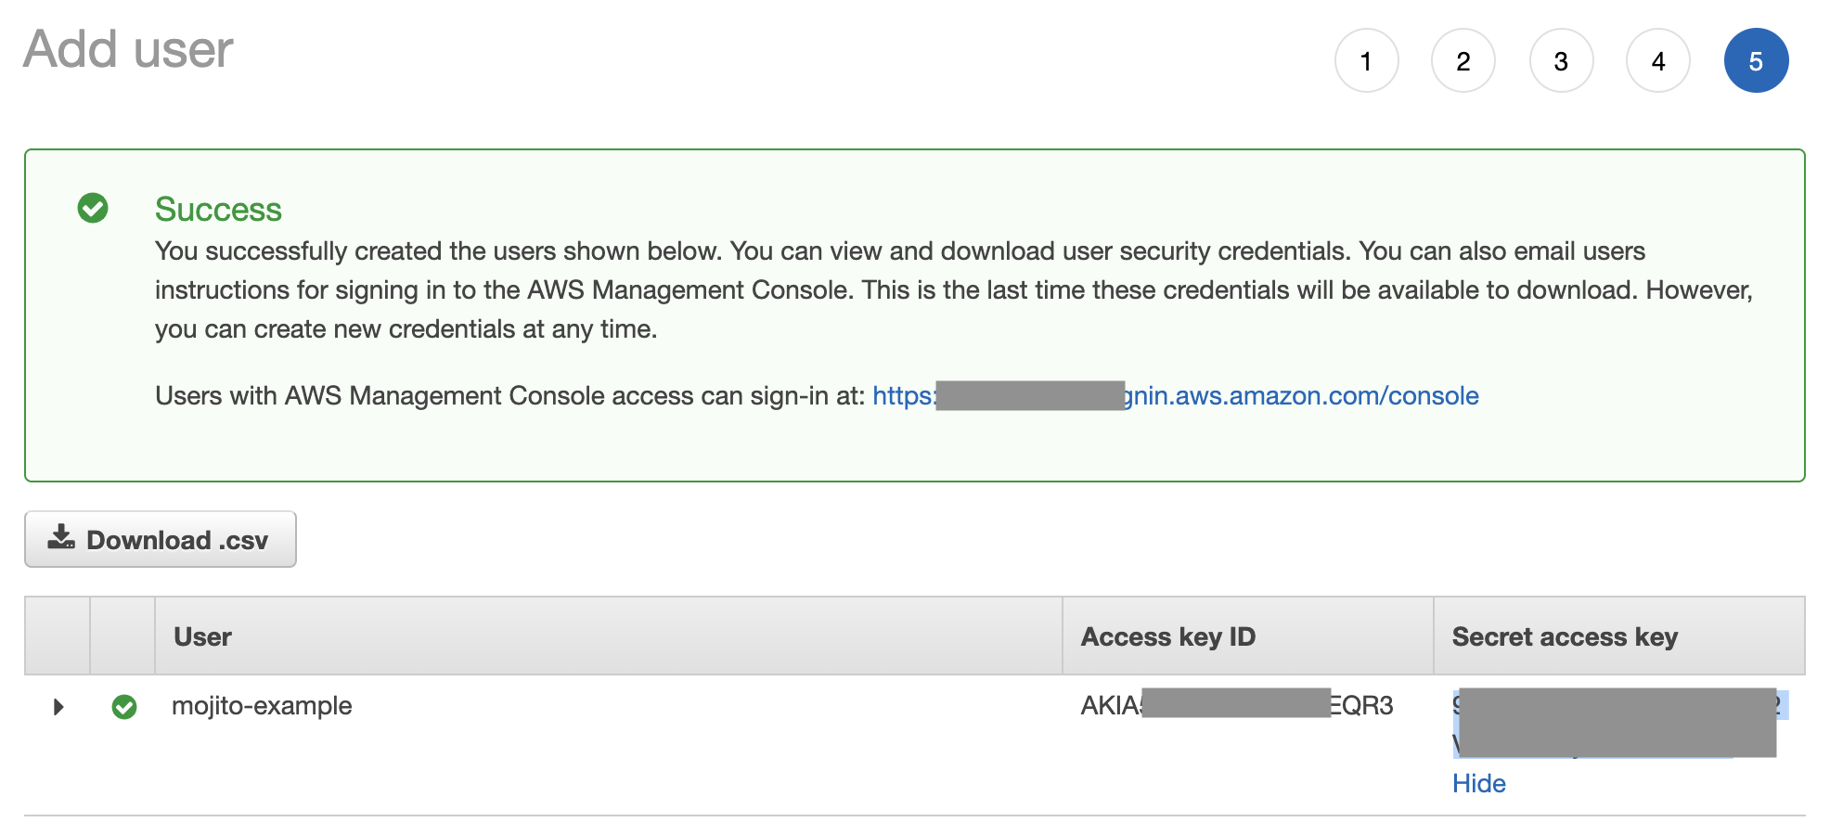The height and width of the screenshot is (835, 1830).
Task: Return to wizard step 4
Action: tap(1658, 61)
